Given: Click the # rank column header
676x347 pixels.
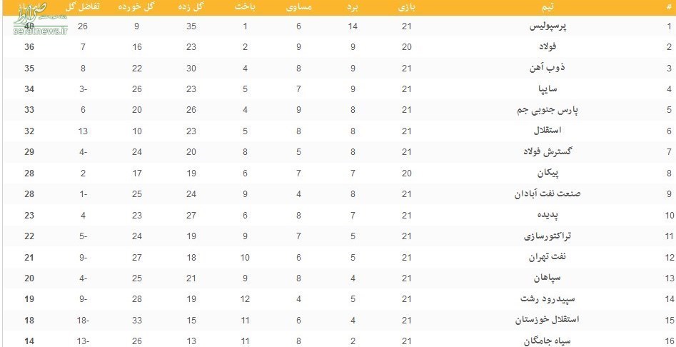Looking at the screenshot, I should coord(669,7).
